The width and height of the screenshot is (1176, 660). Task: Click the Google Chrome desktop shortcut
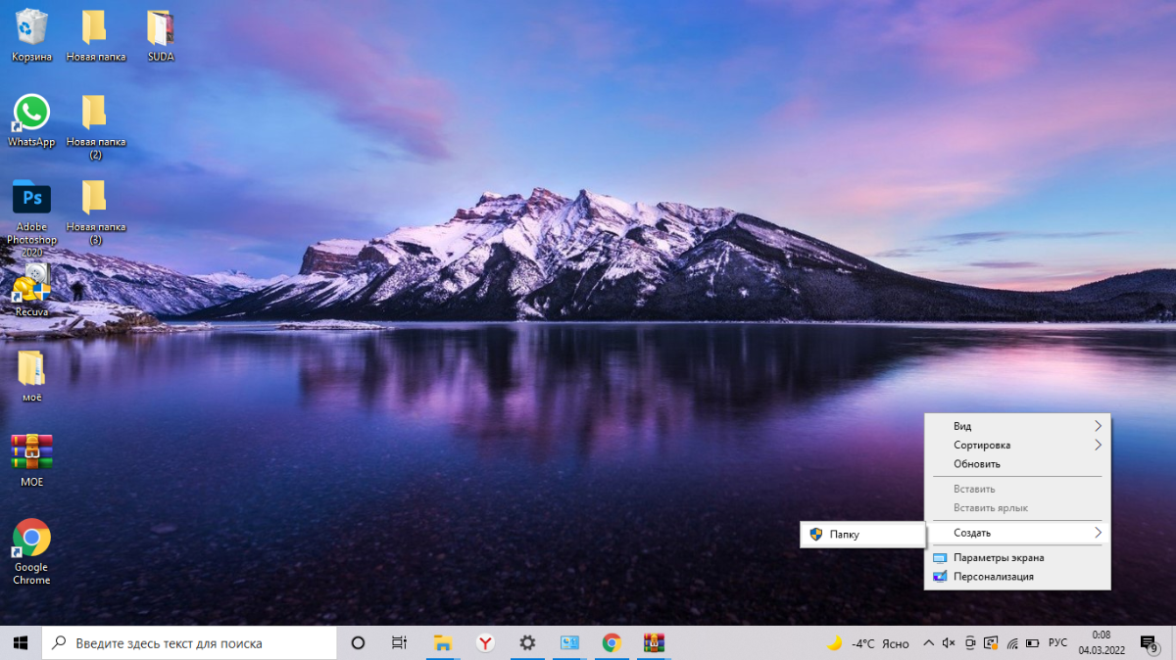click(x=31, y=539)
